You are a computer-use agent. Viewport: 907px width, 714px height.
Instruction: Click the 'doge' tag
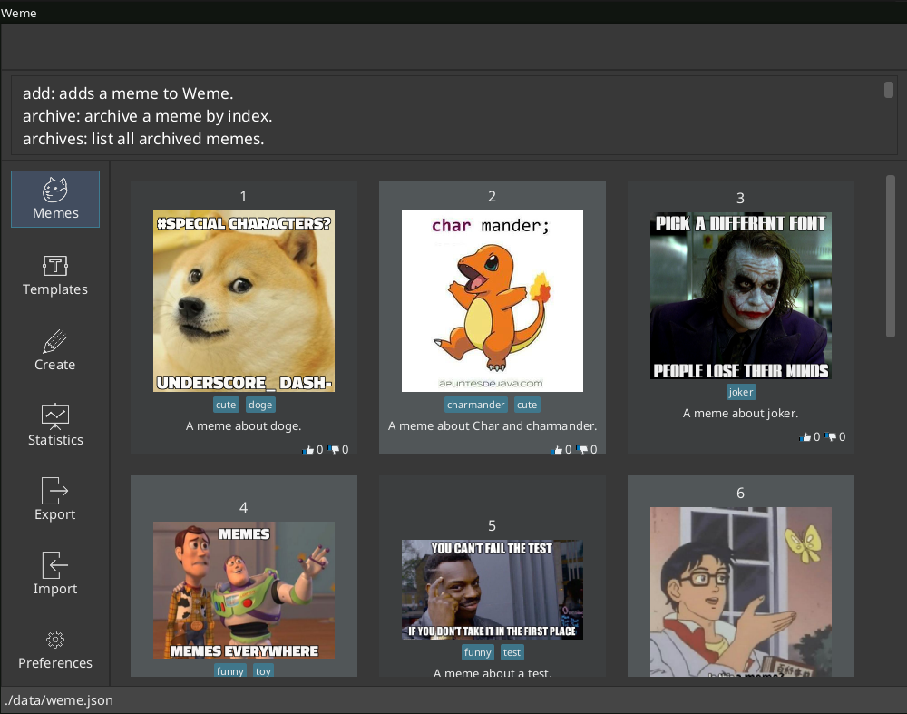point(260,405)
